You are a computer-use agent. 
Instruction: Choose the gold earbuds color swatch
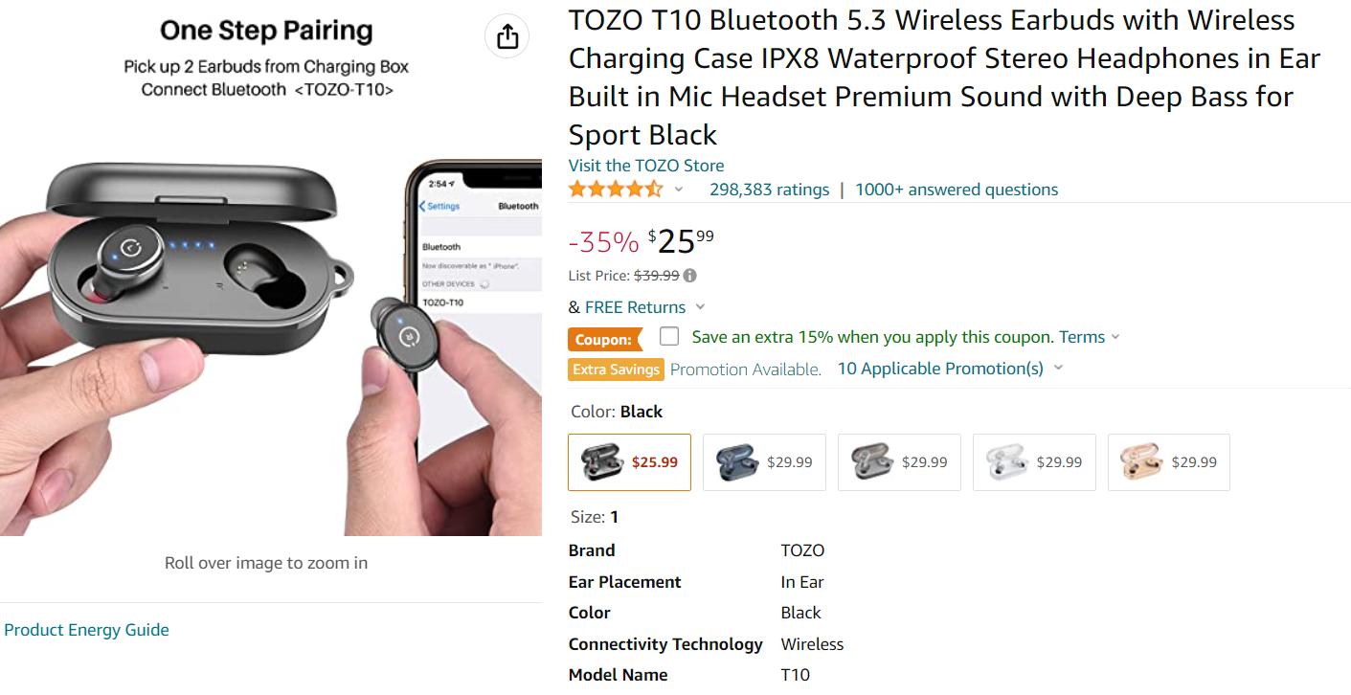[1168, 462]
